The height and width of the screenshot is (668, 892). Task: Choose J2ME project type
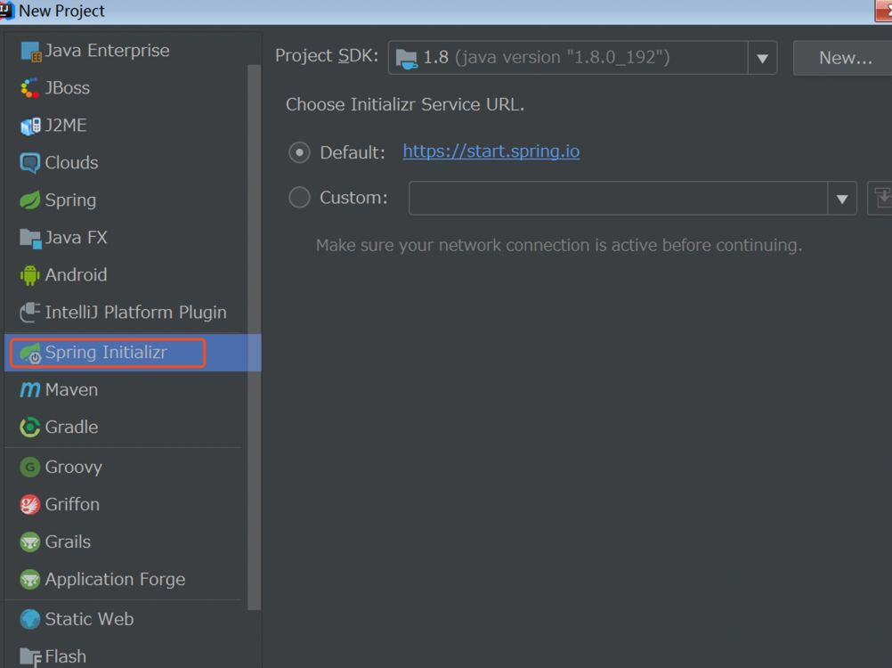(x=65, y=126)
